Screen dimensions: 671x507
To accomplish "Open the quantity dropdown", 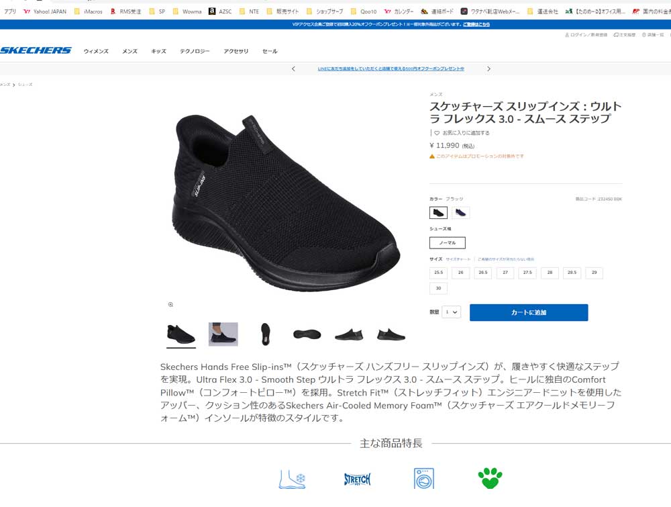I will 452,312.
